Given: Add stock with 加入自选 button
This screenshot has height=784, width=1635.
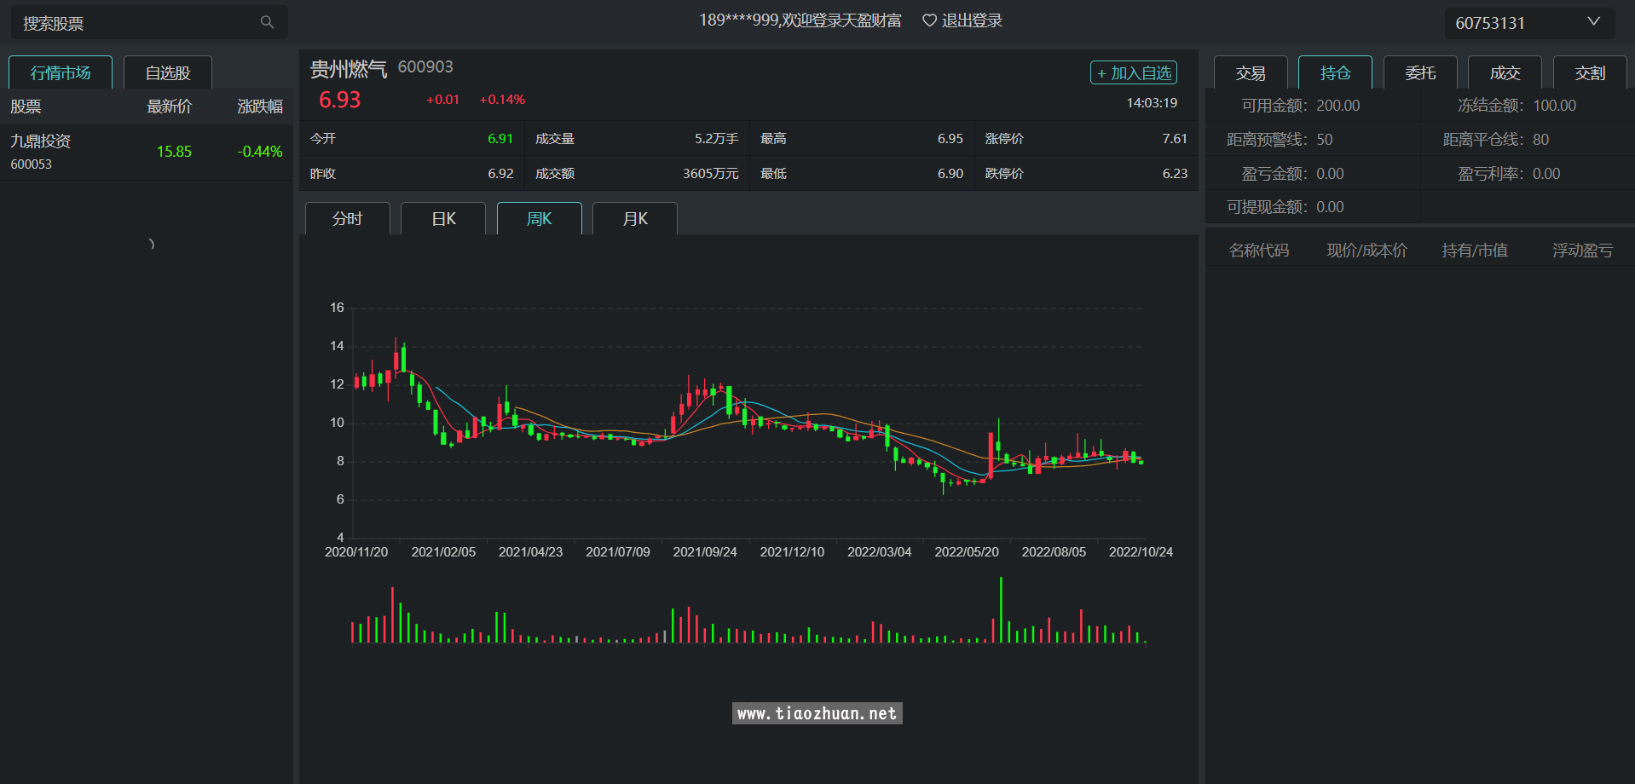Looking at the screenshot, I should [x=1133, y=73].
